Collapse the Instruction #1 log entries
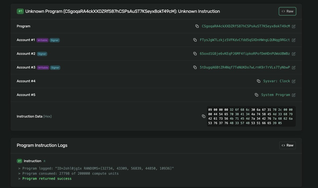The image size is (318, 188). pos(45,161)
